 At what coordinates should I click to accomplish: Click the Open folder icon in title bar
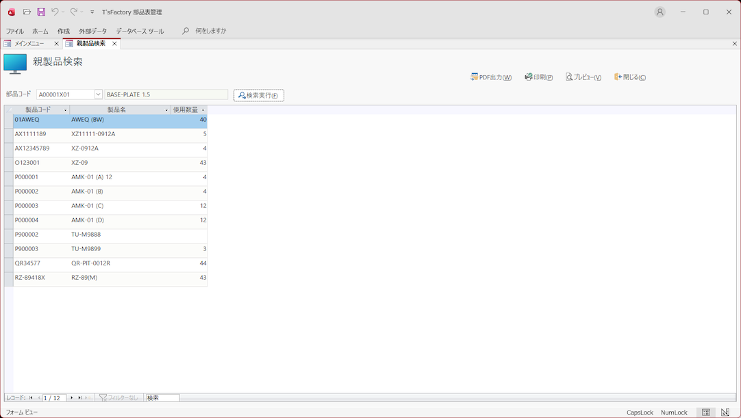tap(27, 12)
